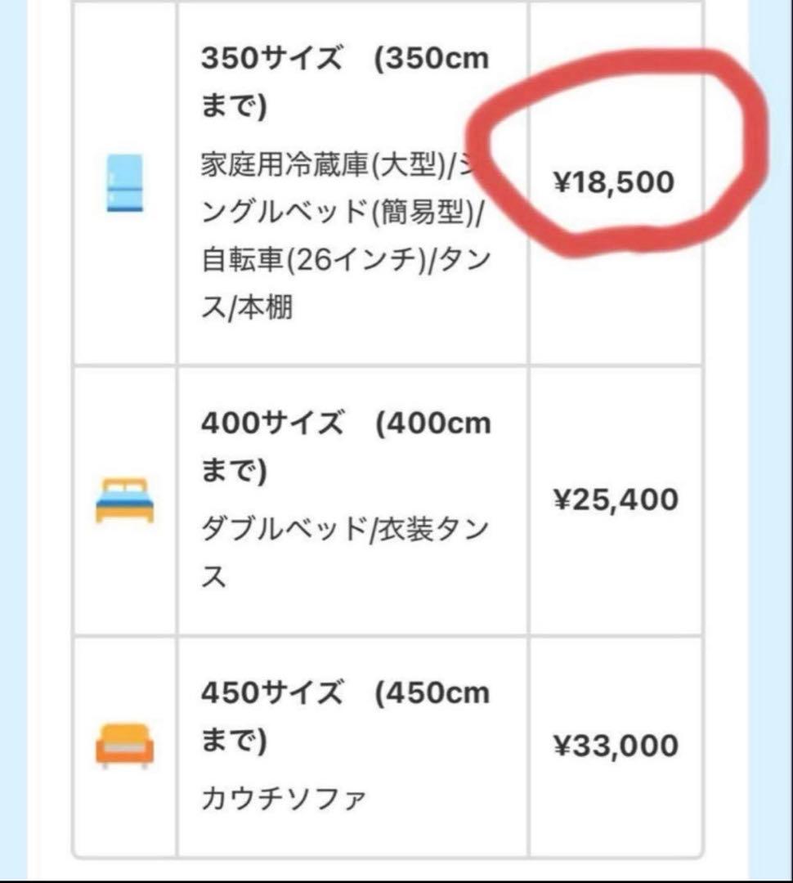Click the (350cm size limit text
Screen dimensions: 793x883
click(432, 61)
